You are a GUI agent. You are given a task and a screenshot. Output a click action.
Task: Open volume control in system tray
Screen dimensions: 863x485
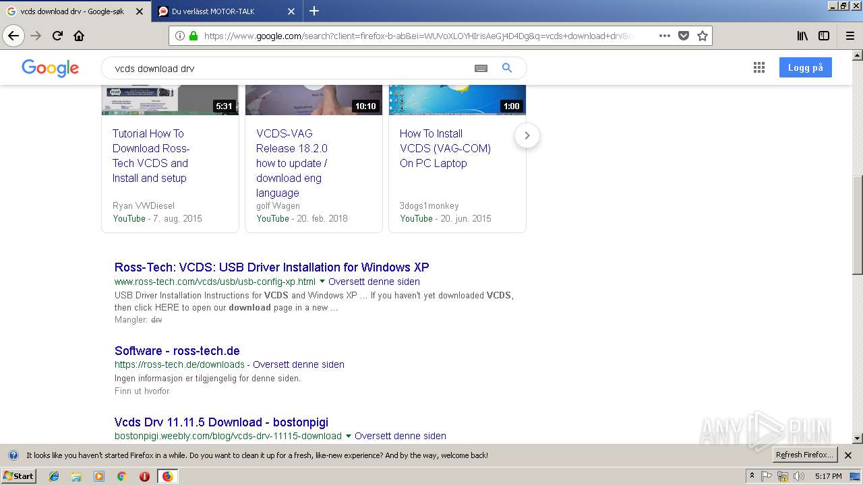coord(799,476)
